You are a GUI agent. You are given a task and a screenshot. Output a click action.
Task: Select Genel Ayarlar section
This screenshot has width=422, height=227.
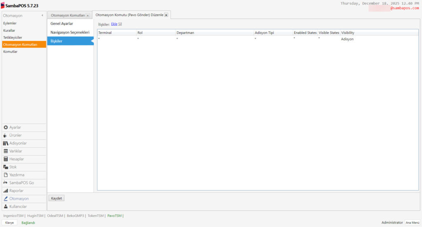(62, 24)
